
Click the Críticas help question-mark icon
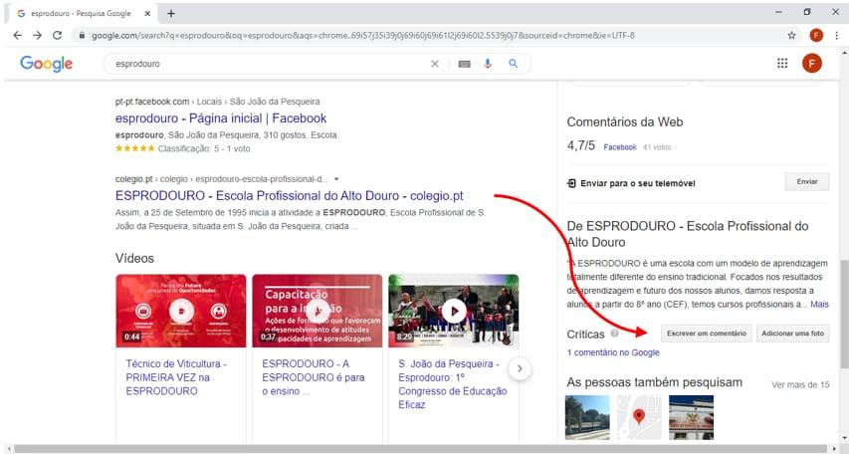click(x=614, y=334)
